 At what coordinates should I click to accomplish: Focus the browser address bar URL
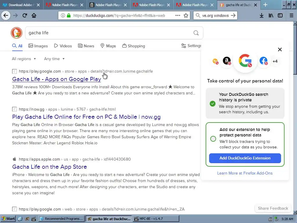(119, 16)
